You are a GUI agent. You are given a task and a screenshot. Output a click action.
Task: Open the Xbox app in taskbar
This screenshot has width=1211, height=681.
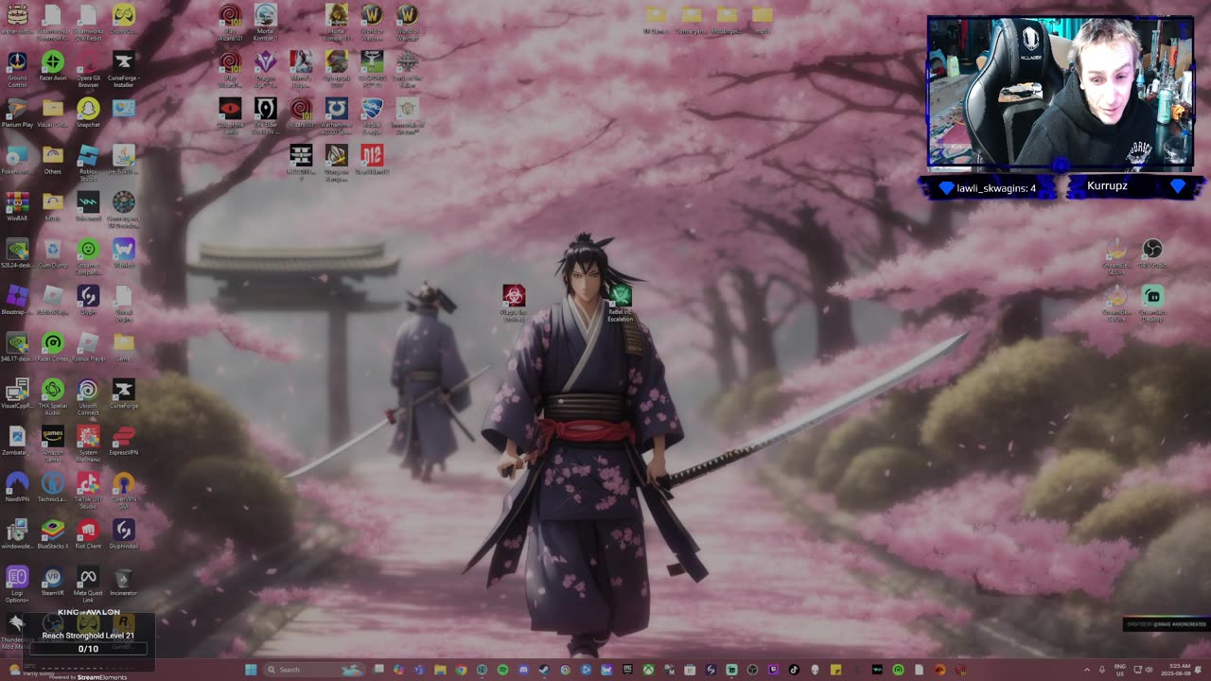pyautogui.click(x=648, y=670)
